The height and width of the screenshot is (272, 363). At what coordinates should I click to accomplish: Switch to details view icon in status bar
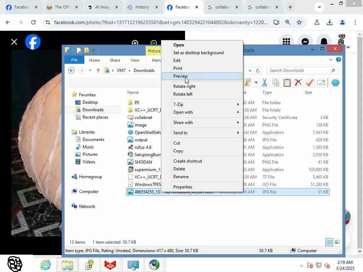(329, 242)
